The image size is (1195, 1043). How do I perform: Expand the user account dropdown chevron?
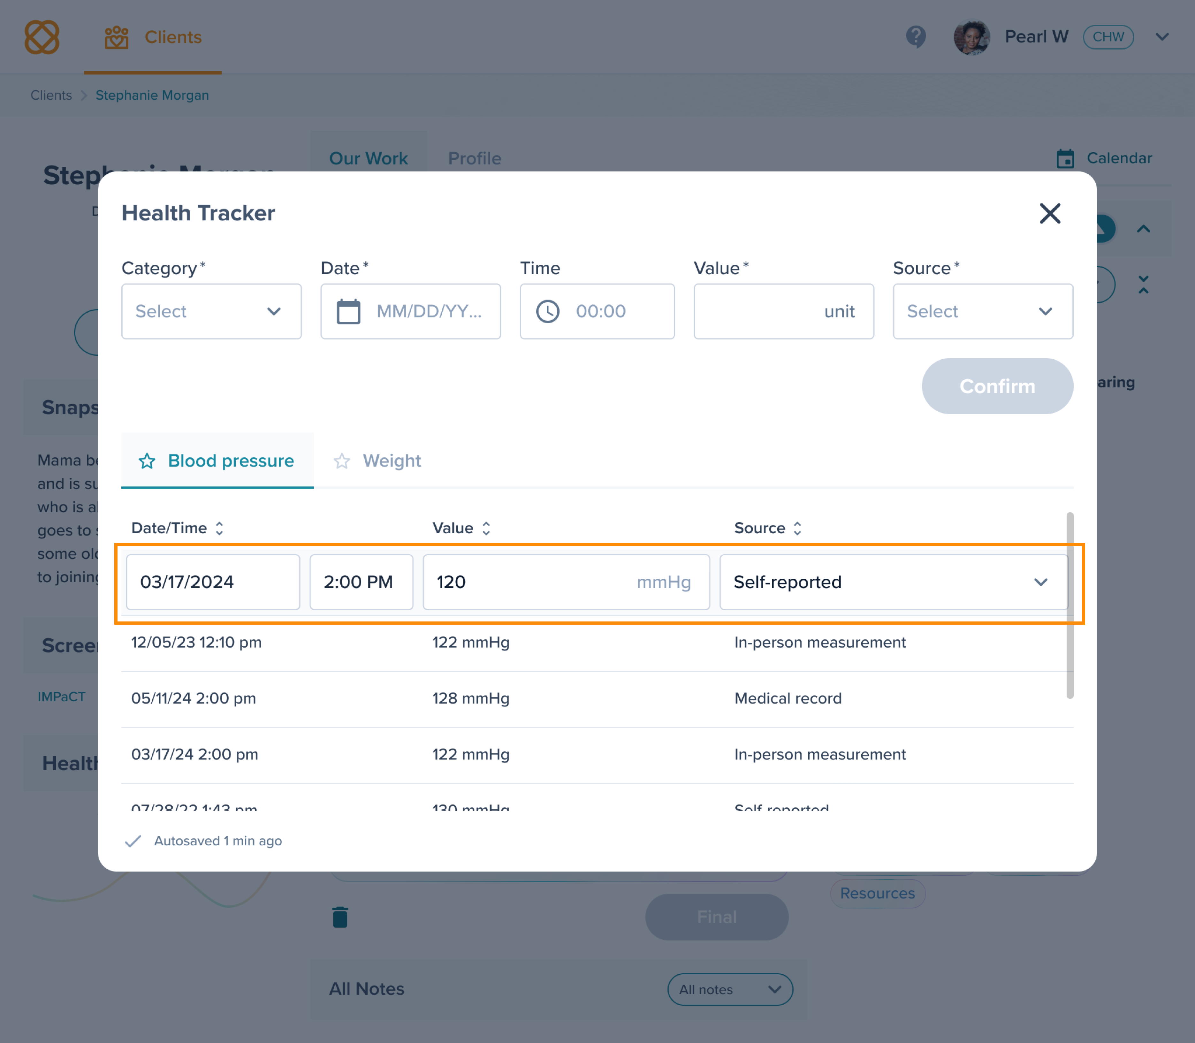pyautogui.click(x=1162, y=37)
